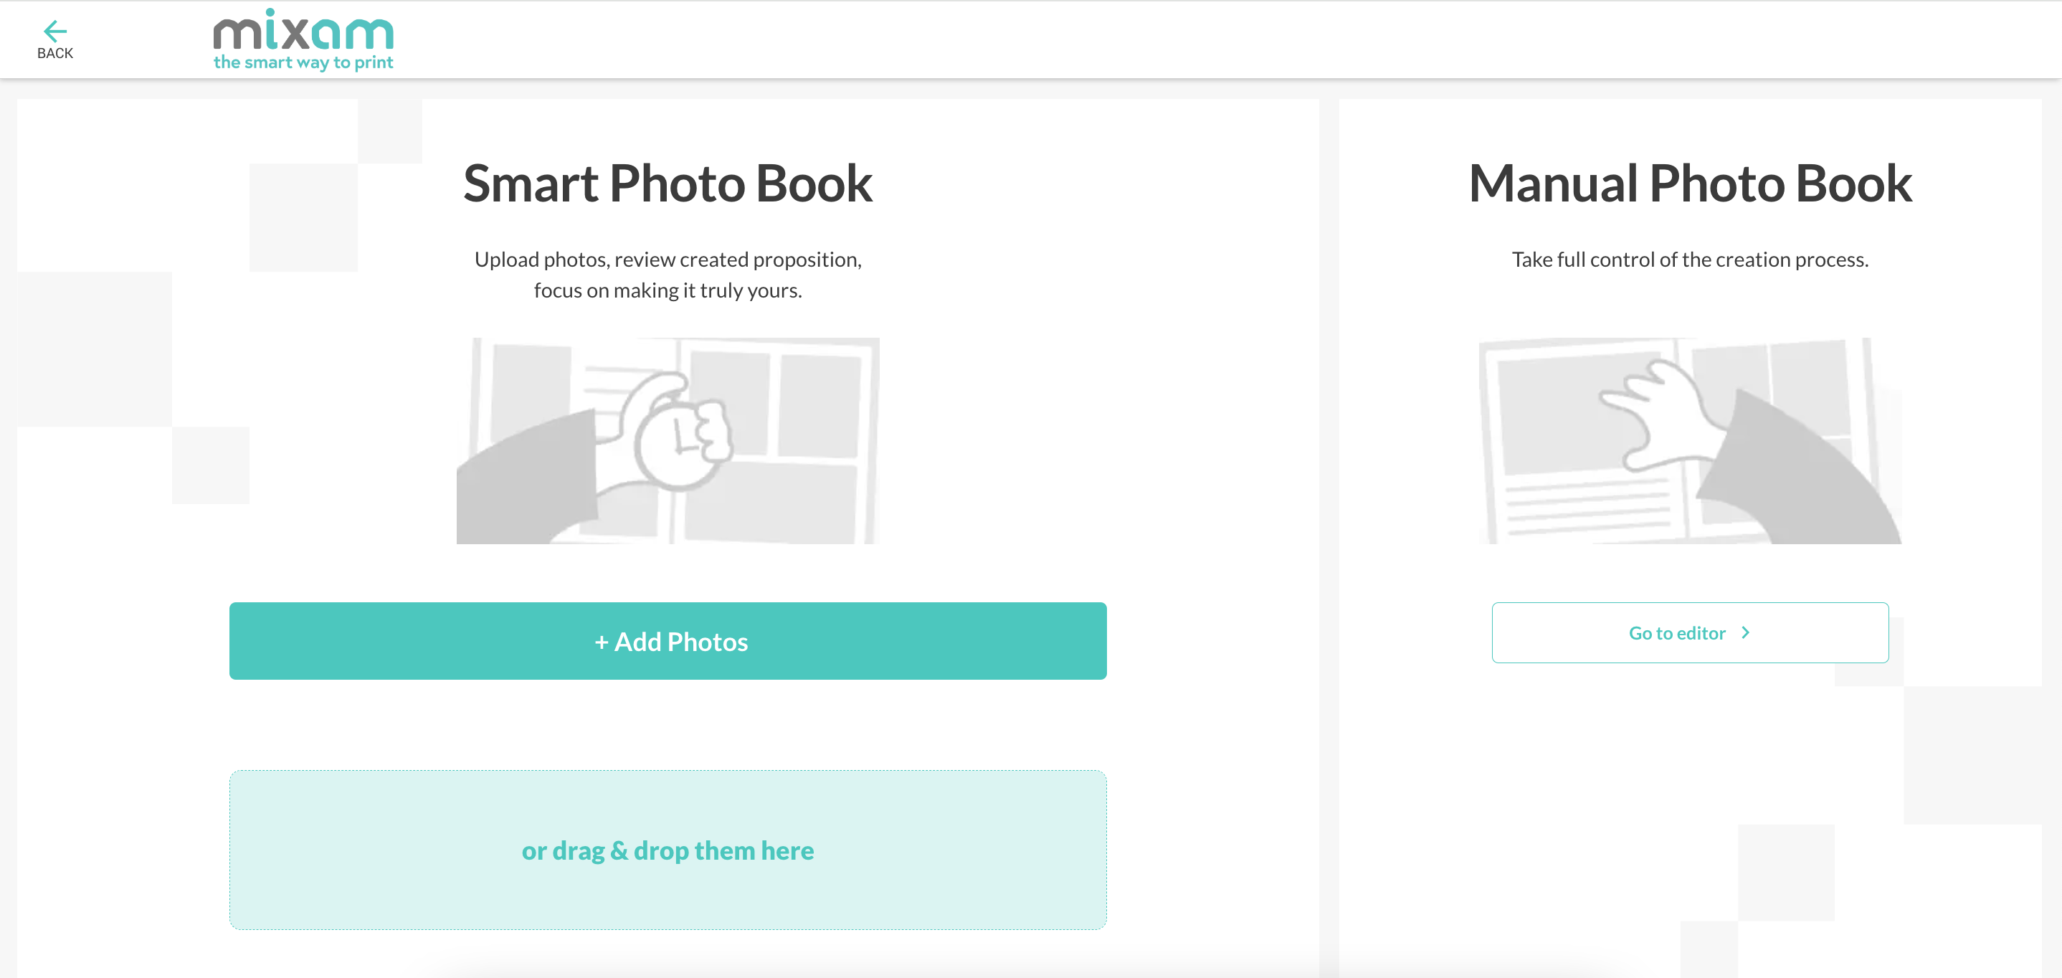Click the BACK label
Viewport: 2062px width, 978px height.
pyautogui.click(x=55, y=53)
